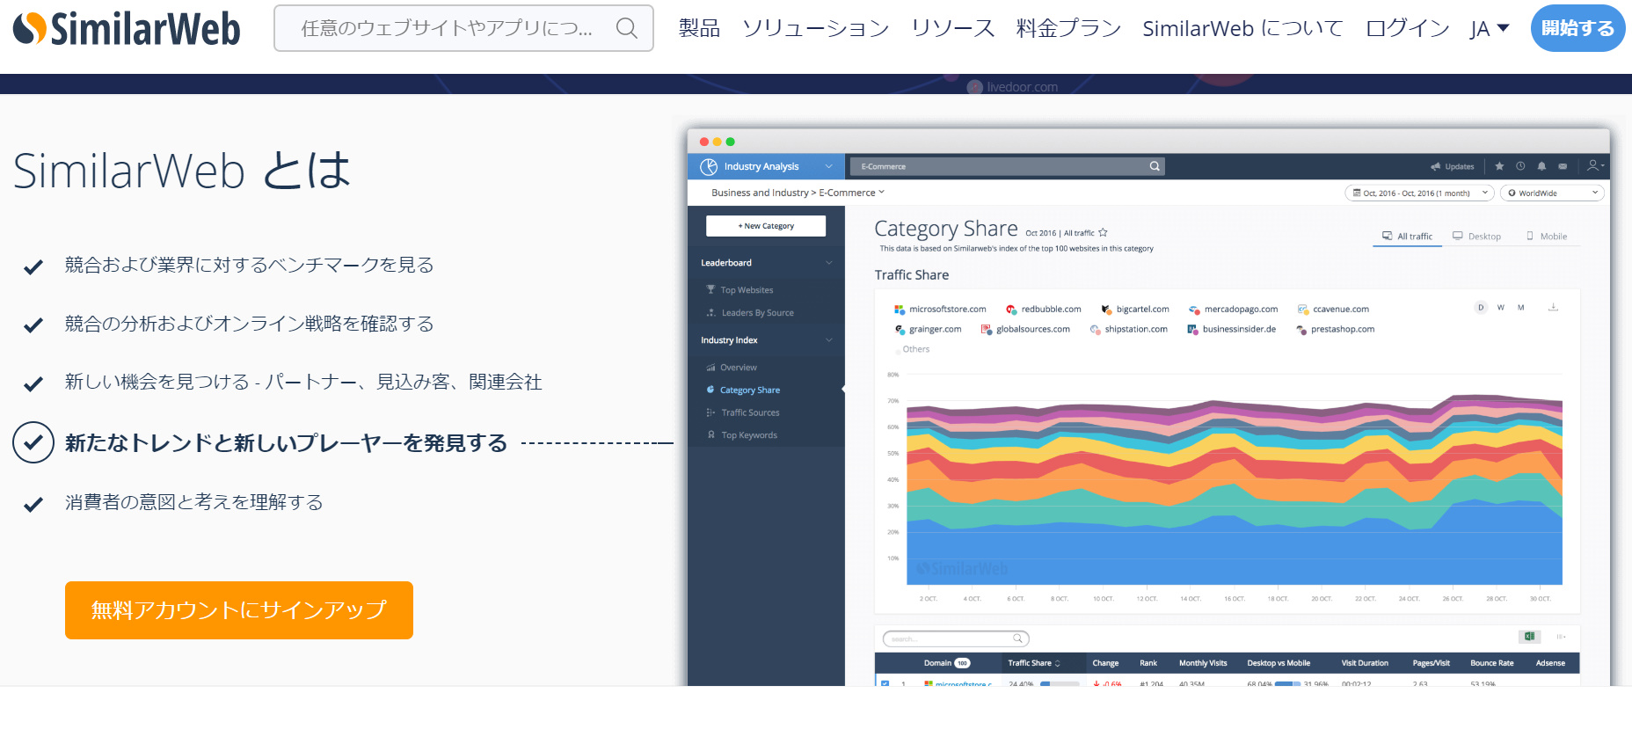The image size is (1632, 744).
Task: Click the trophy icon next to Top Websites
Action: point(710,289)
